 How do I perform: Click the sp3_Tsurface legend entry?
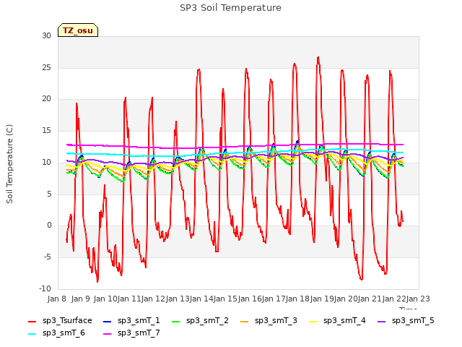pyautogui.click(x=60, y=320)
